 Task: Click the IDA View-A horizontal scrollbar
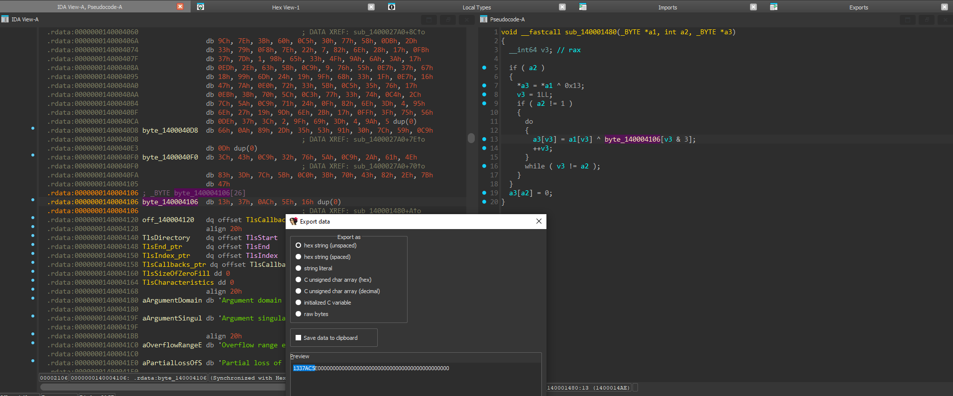click(x=163, y=387)
